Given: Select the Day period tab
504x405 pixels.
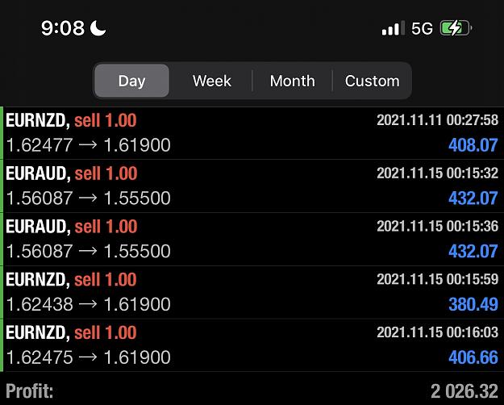Looking at the screenshot, I should tap(131, 81).
